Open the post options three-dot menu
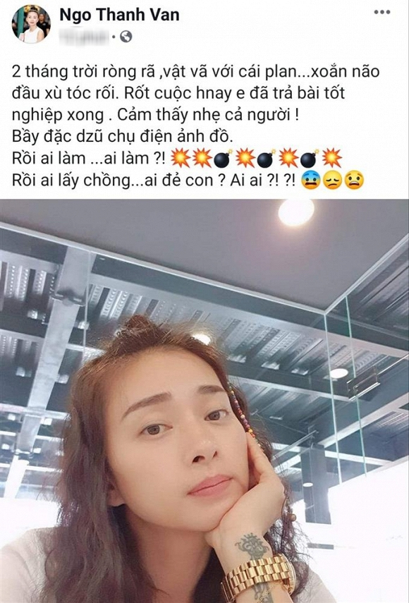409x603 pixels. tap(382, 12)
